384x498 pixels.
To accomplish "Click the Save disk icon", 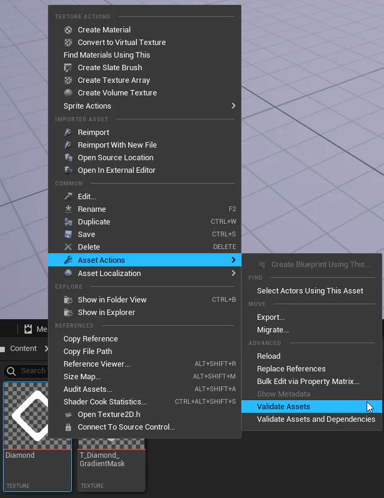I will point(68,235).
